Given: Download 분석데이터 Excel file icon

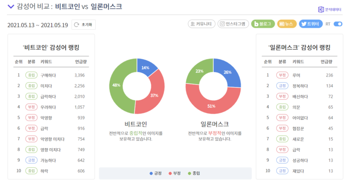Looking at the screenshot, I should (x=321, y=10).
